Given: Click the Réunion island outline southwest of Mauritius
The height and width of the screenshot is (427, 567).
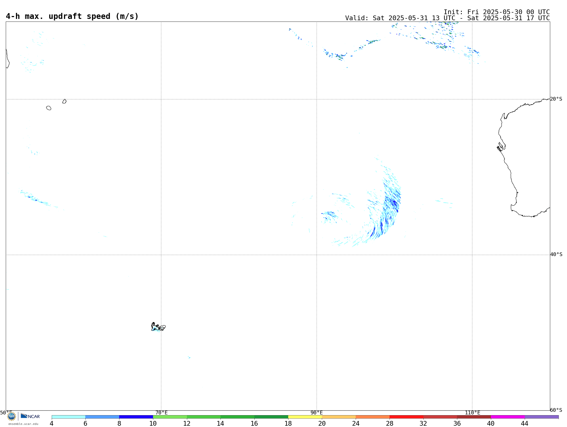Looking at the screenshot, I should coord(49,108).
